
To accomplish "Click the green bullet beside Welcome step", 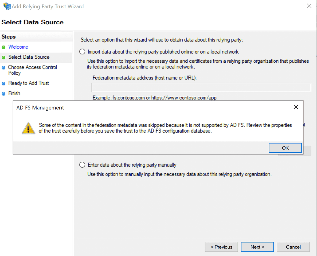I will pyautogui.click(x=3, y=47).
